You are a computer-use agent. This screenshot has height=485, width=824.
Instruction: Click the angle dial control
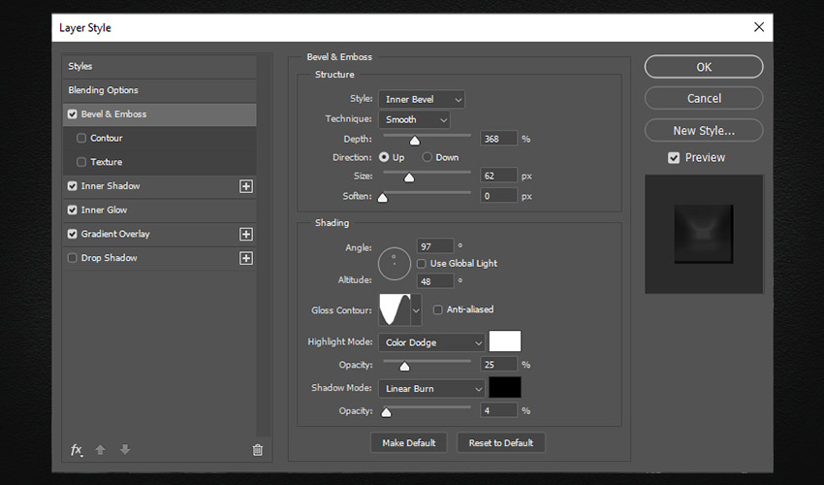(395, 261)
